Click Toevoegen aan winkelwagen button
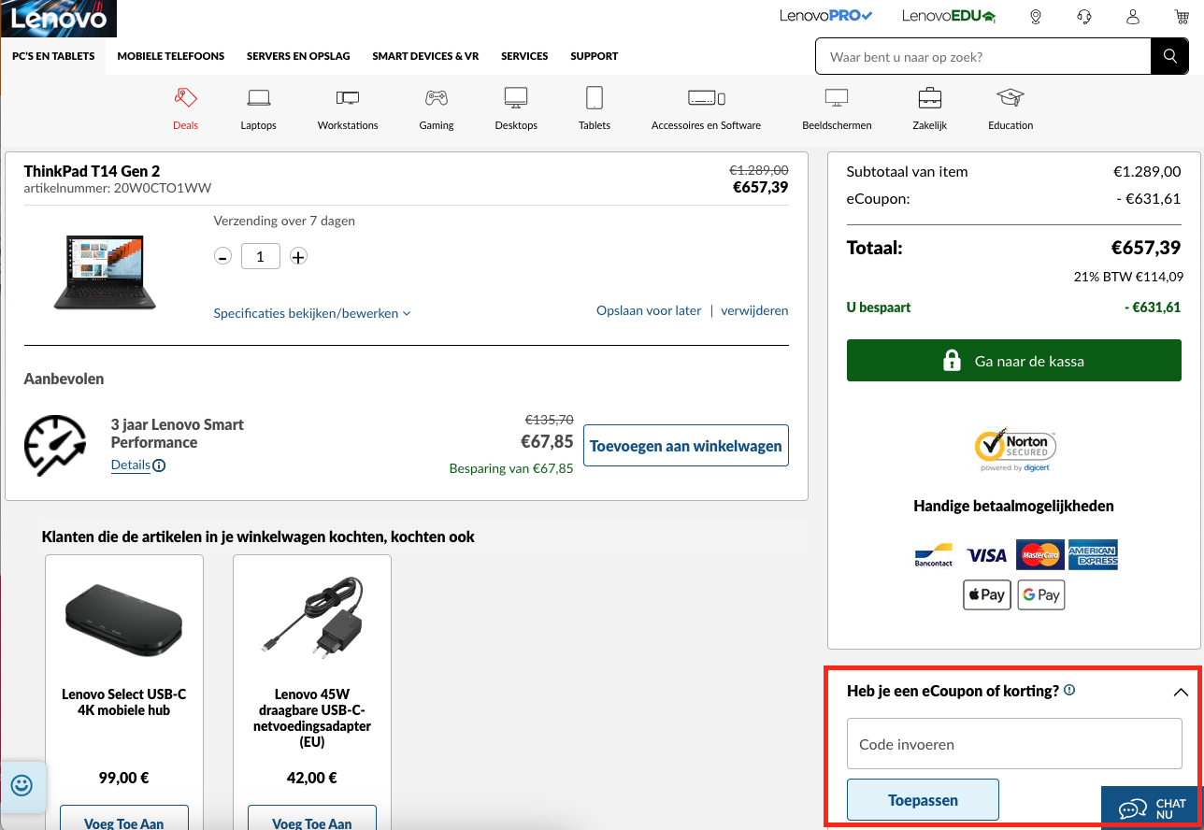Screen dimensions: 1204x830 (686, 446)
